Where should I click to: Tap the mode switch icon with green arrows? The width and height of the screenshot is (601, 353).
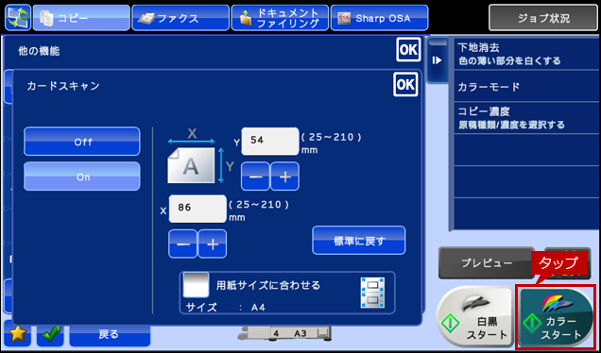click(18, 18)
